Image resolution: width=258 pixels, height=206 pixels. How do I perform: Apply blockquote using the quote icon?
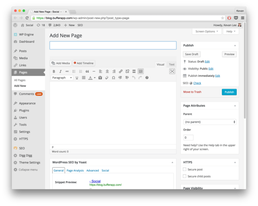(x=87, y=71)
